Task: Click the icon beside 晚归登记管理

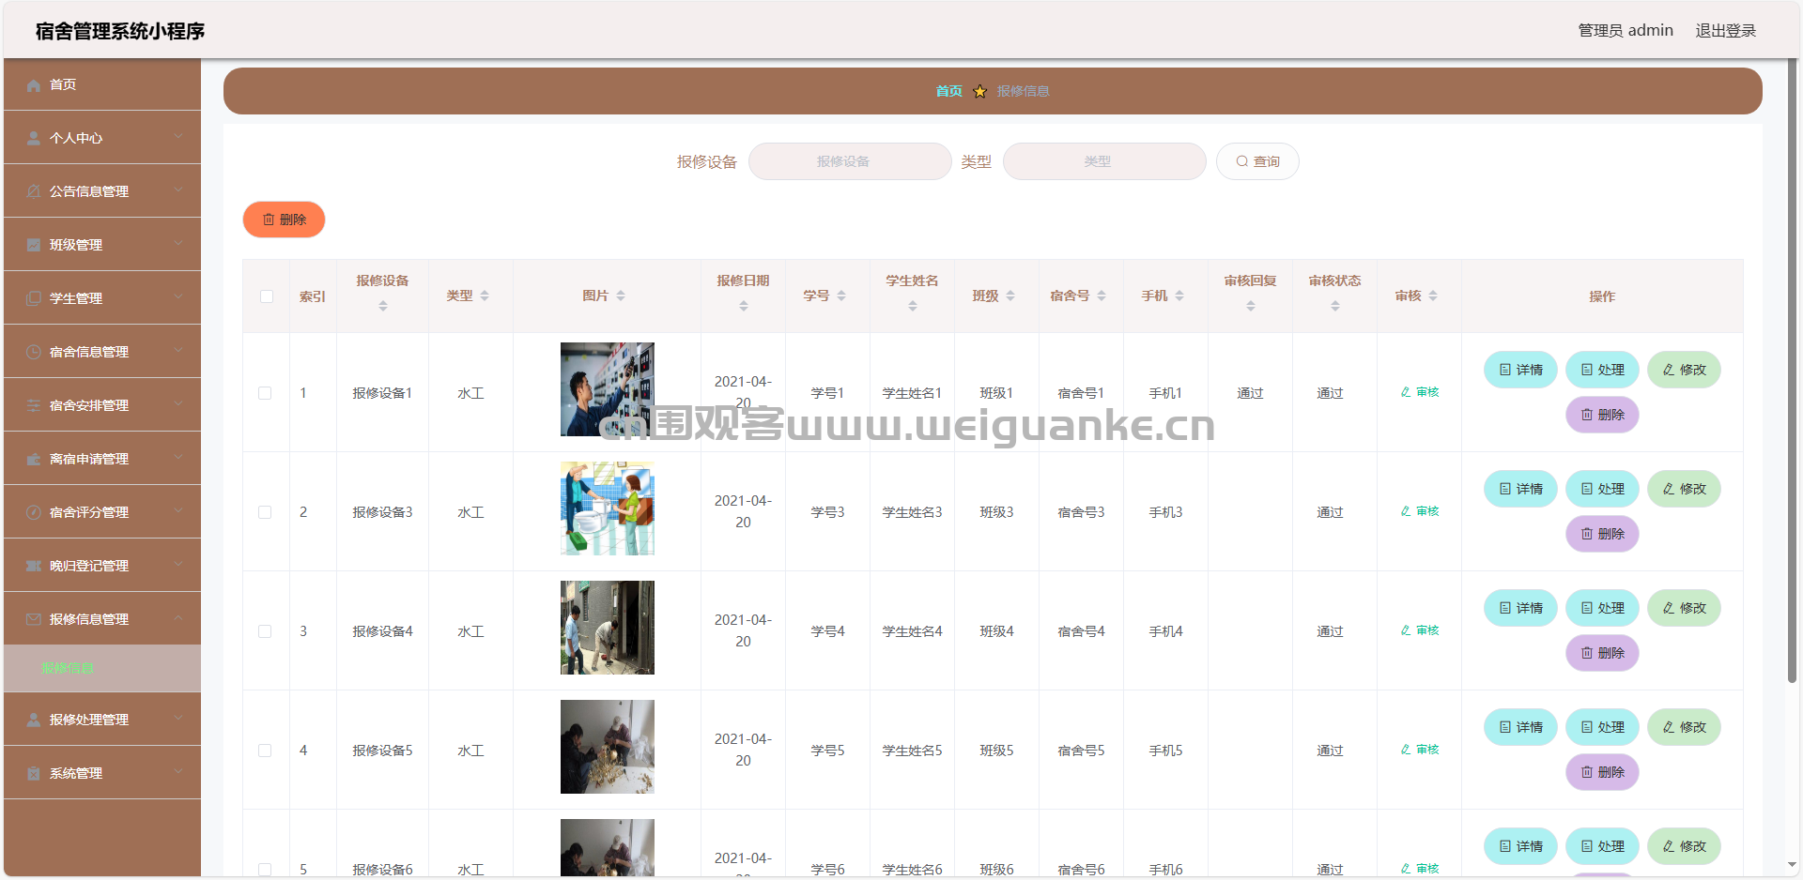Action: pyautogui.click(x=34, y=567)
